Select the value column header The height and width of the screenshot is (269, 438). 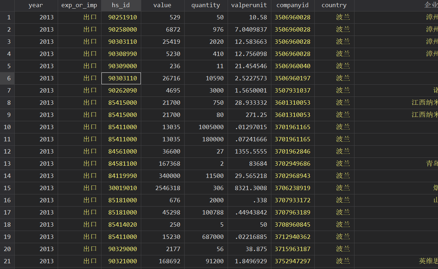pos(162,5)
